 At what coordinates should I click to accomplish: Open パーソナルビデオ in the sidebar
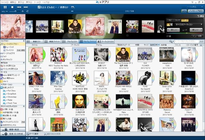tap(8, 53)
